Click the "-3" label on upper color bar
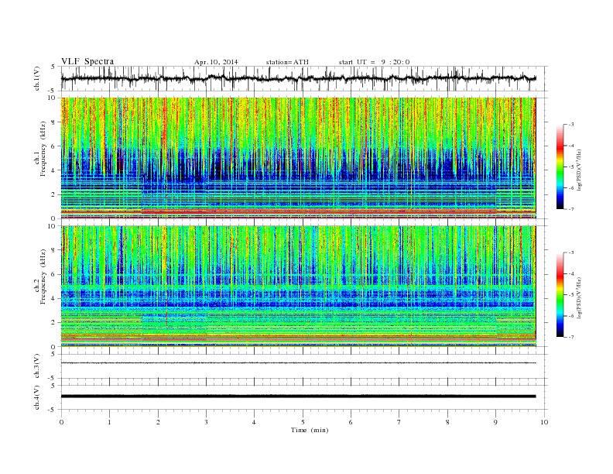The height and width of the screenshot is (474, 613). pyautogui.click(x=571, y=125)
